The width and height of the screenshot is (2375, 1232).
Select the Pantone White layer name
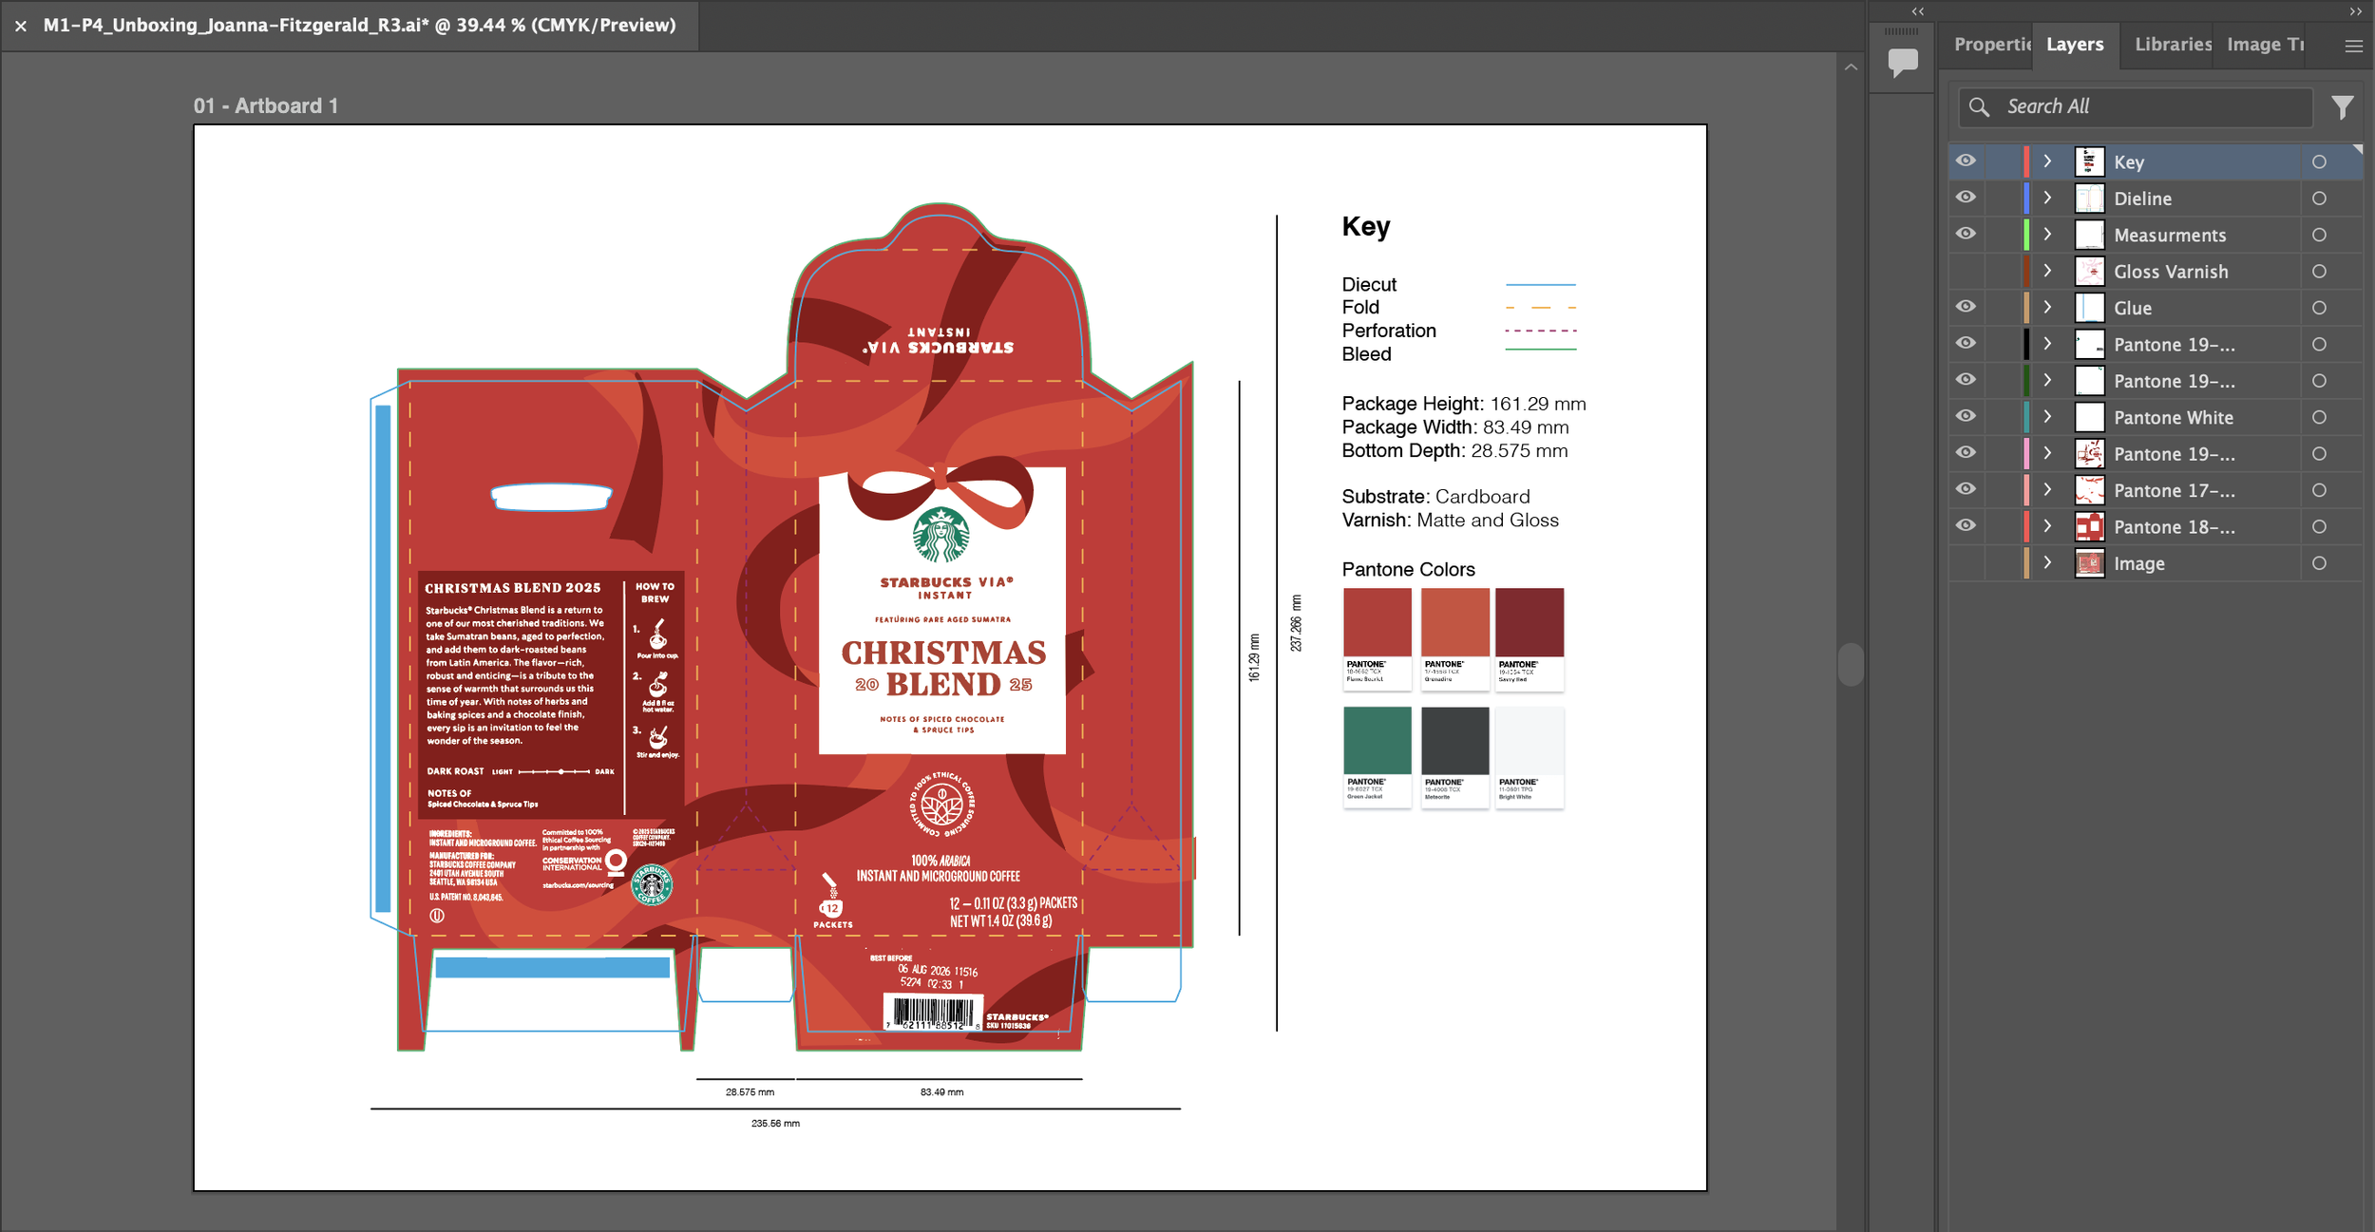point(2174,418)
